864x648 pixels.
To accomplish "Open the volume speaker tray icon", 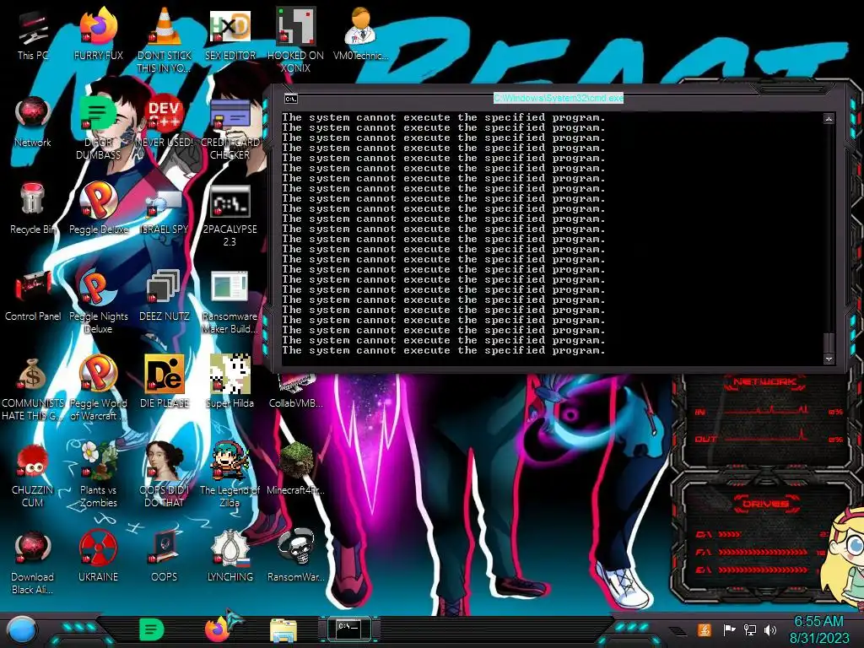I will [770, 629].
